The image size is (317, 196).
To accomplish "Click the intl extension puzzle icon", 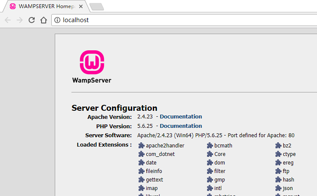I will click(210, 188).
